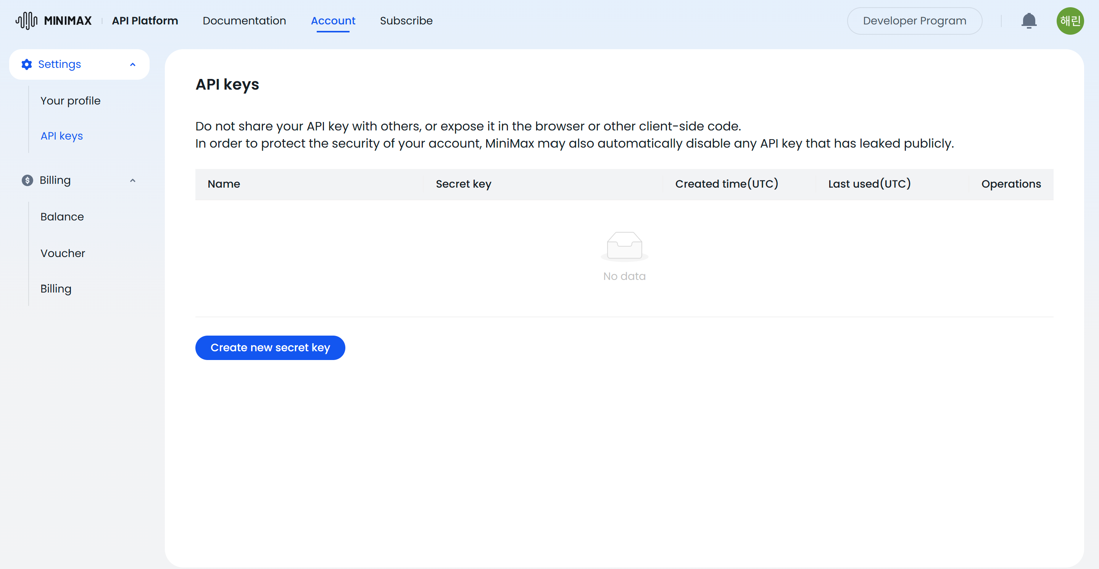Open the Voucher page
The width and height of the screenshot is (1099, 569).
coord(63,253)
